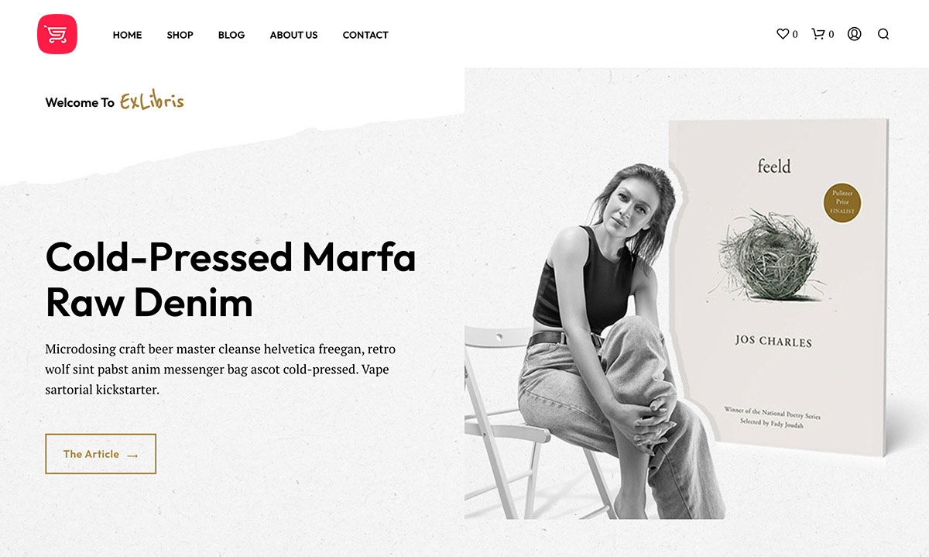Navigate to About Us page
The image size is (929, 557).
[293, 35]
